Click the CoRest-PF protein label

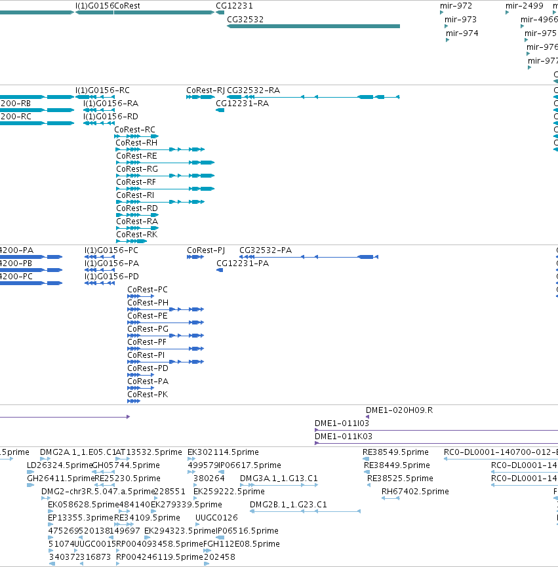(147, 342)
